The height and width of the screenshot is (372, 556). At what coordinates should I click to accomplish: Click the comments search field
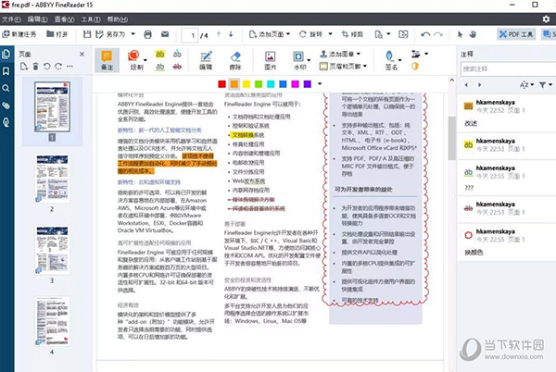pos(508,68)
